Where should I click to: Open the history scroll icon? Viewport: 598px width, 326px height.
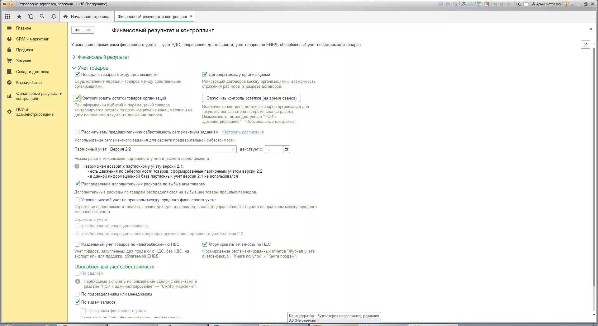pos(31,16)
